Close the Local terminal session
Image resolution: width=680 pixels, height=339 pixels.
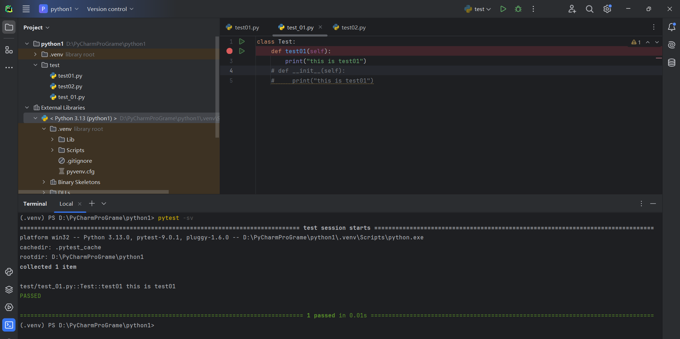coord(80,204)
